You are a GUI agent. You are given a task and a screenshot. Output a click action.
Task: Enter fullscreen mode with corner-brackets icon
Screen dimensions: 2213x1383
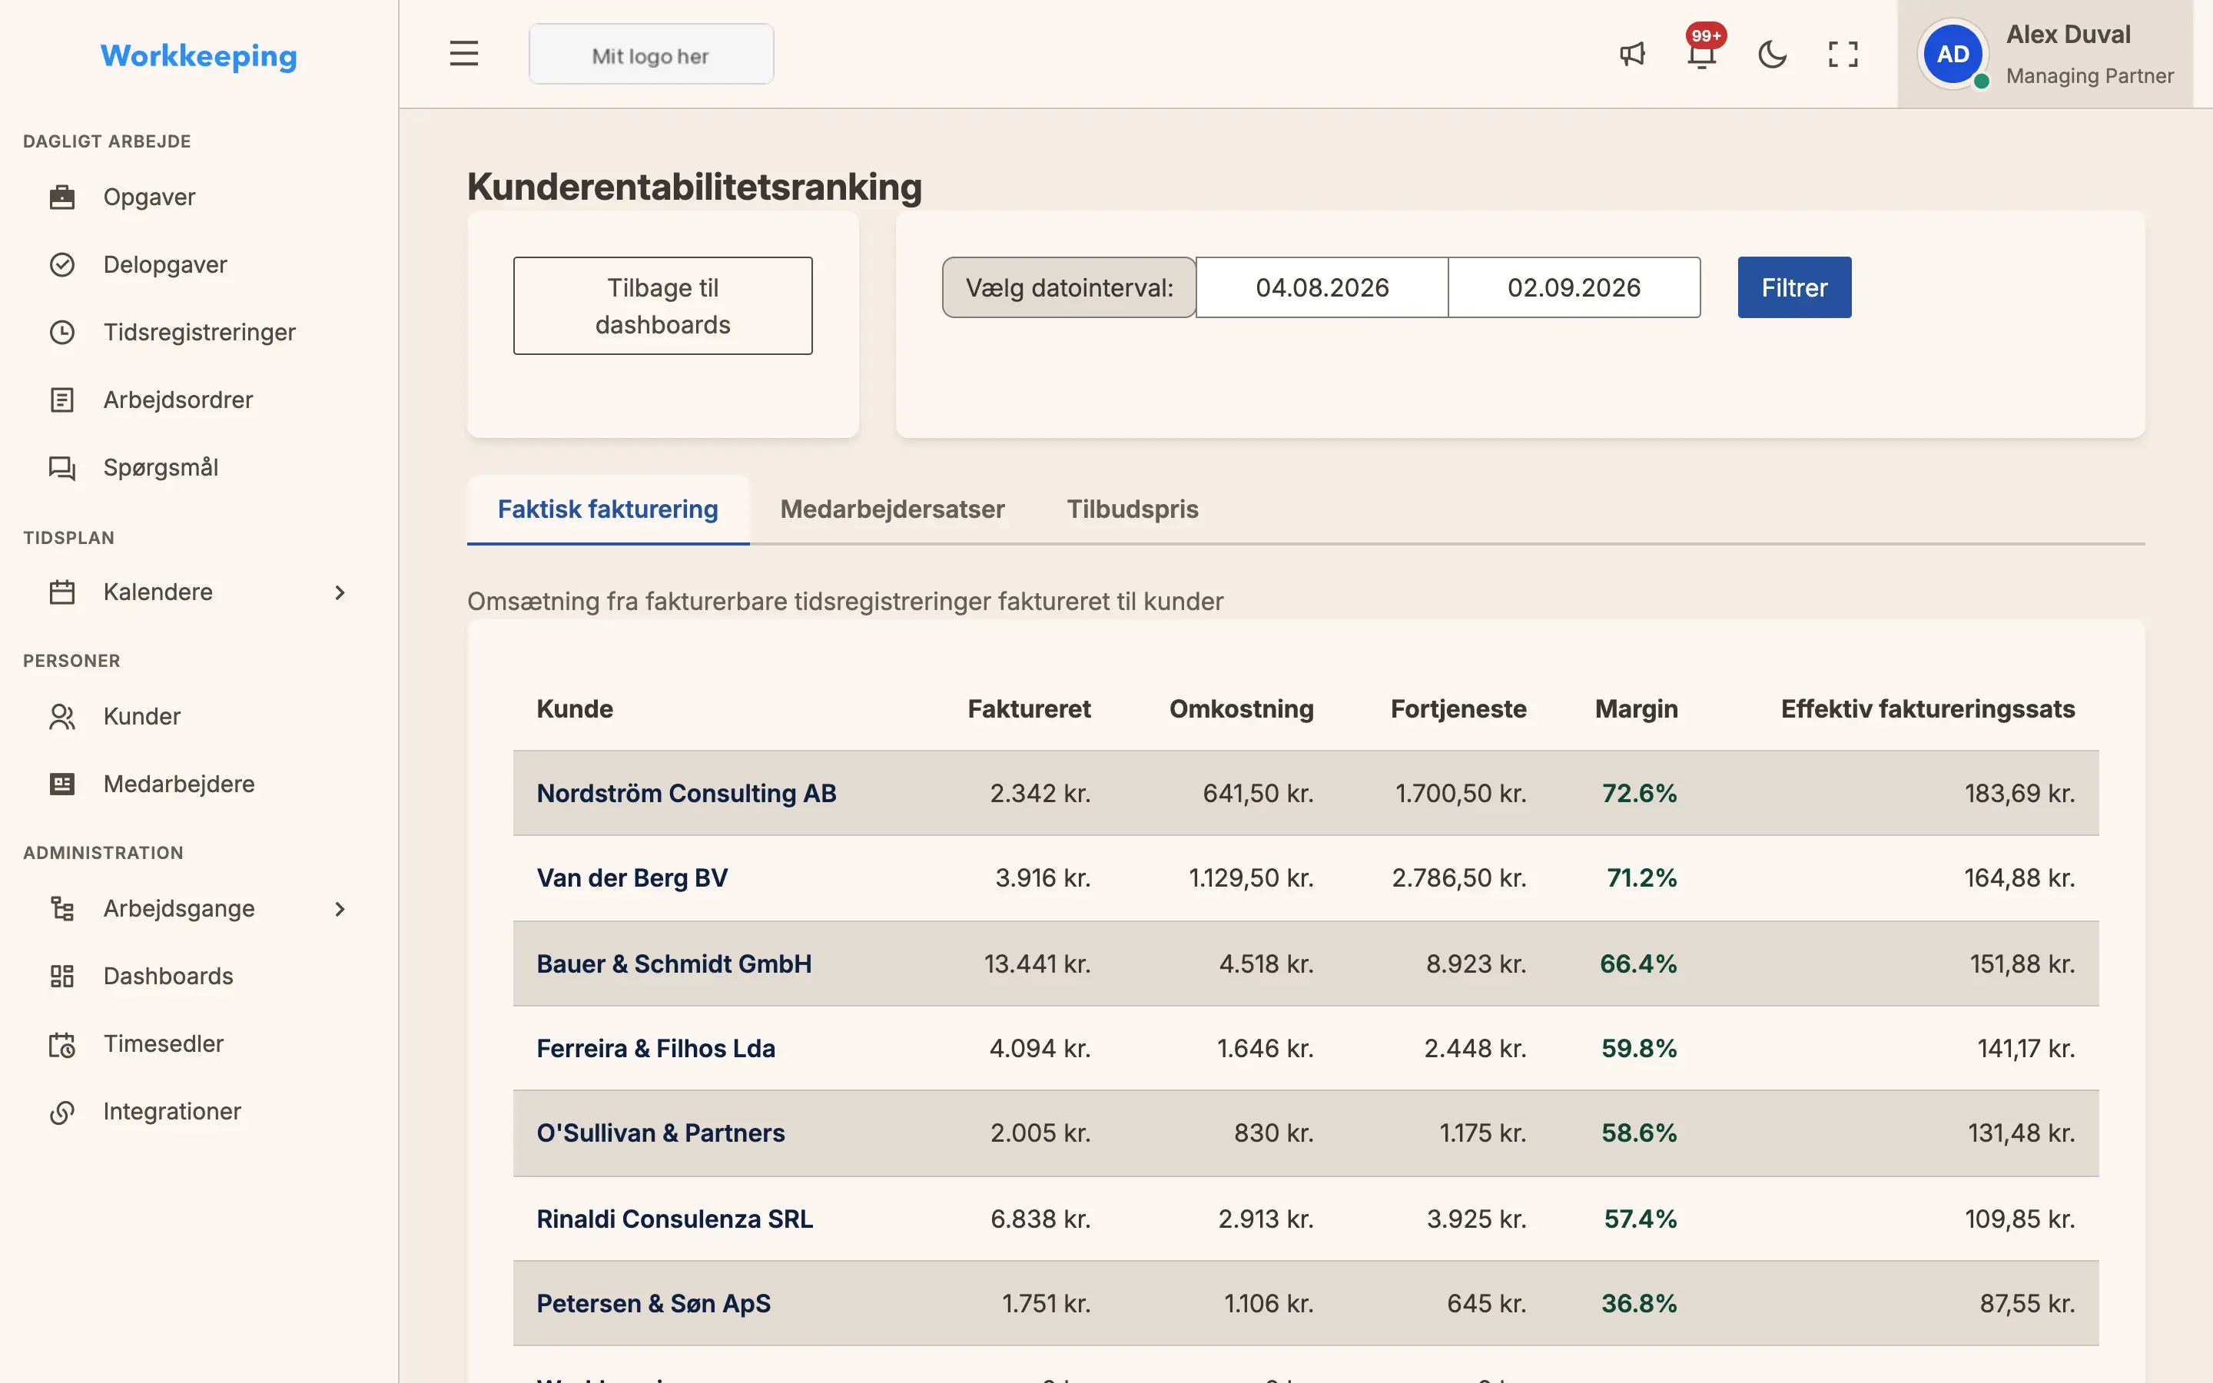tap(1843, 54)
